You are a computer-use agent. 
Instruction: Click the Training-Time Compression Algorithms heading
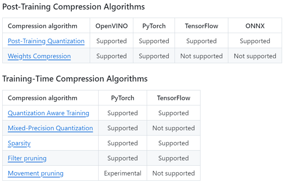click(x=75, y=79)
